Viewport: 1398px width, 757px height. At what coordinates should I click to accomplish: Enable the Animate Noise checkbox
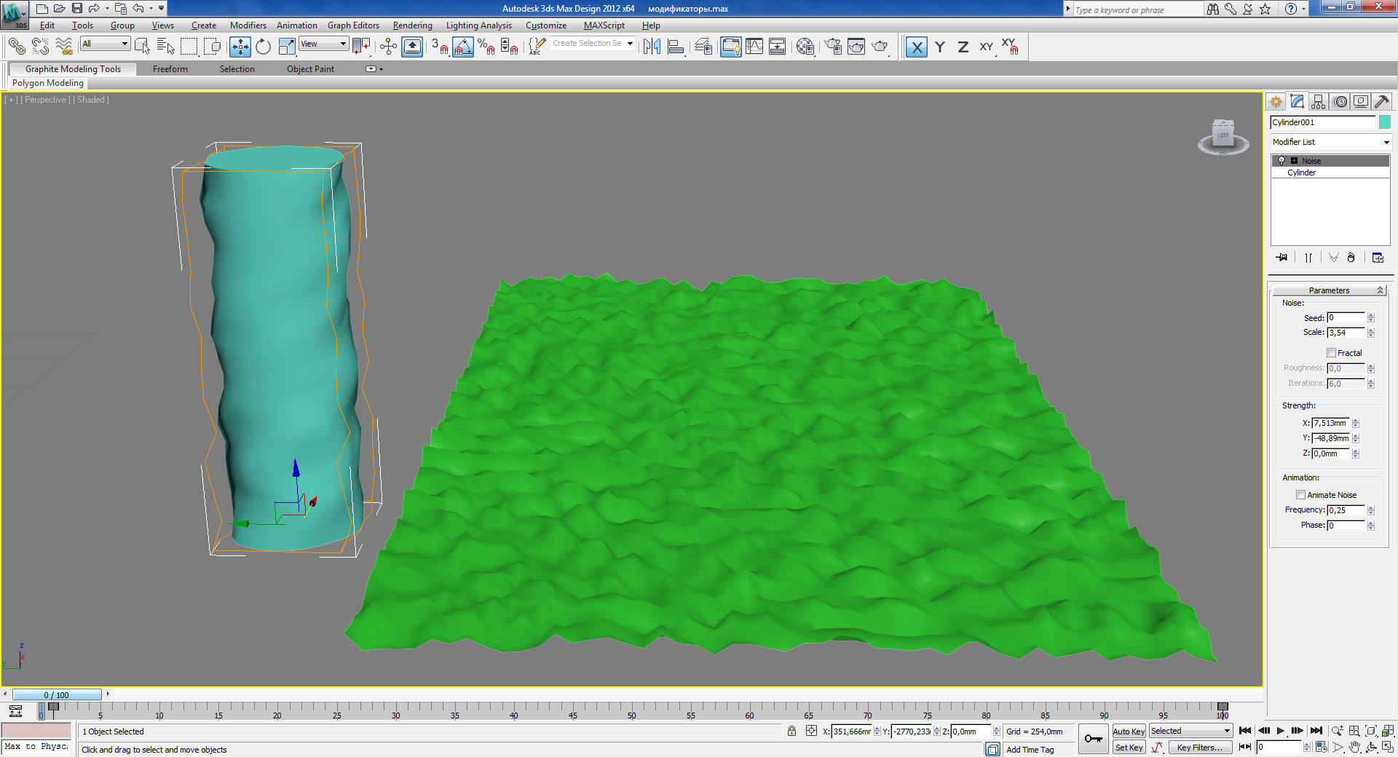coord(1300,495)
